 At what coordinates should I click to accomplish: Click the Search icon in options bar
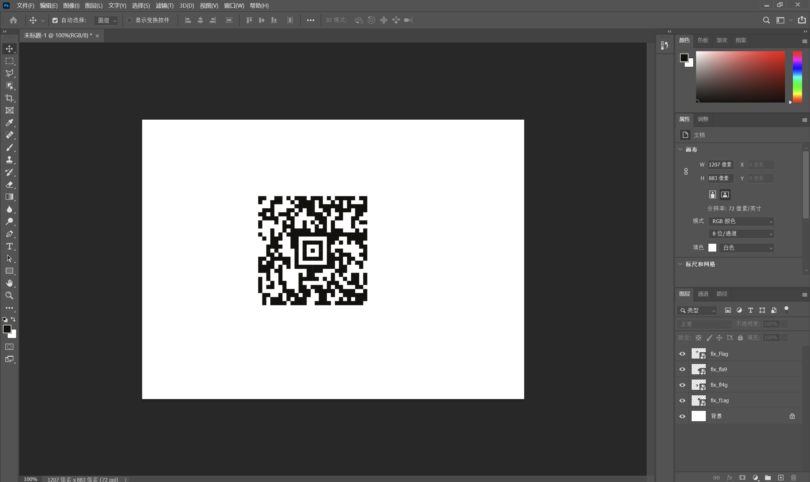click(x=766, y=20)
